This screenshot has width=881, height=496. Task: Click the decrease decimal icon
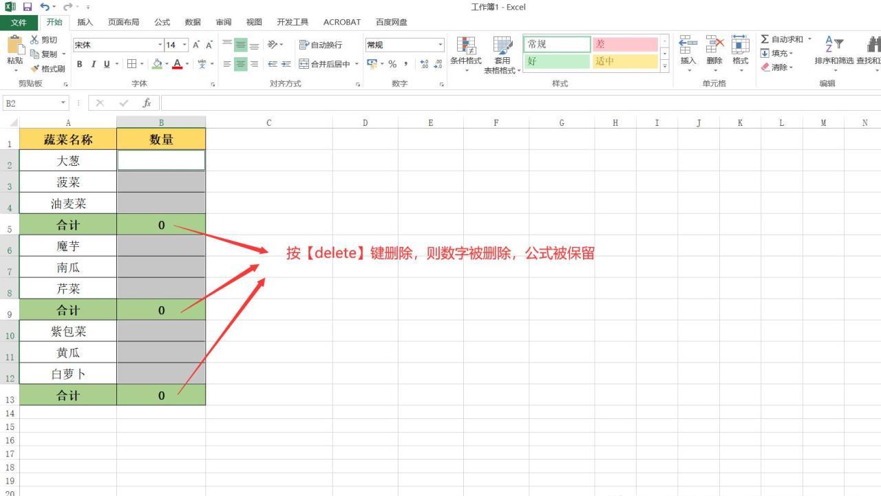click(438, 64)
